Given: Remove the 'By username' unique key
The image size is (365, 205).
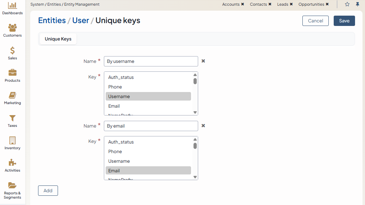Looking at the screenshot, I should click(x=203, y=61).
